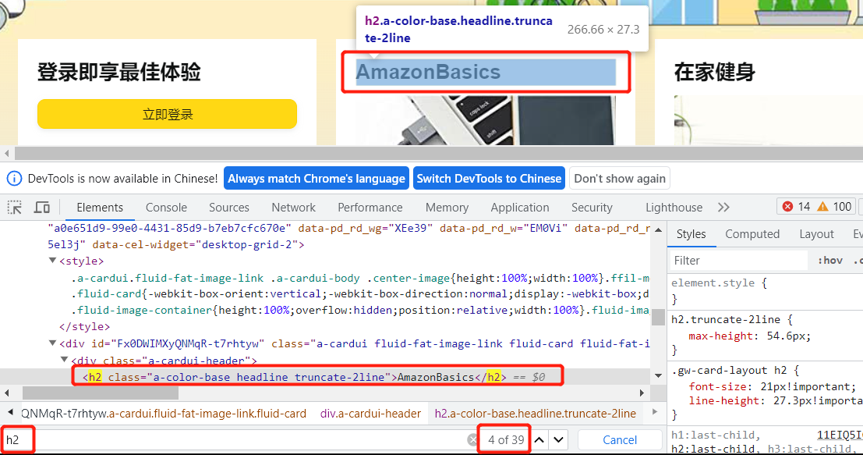Image resolution: width=863 pixels, height=455 pixels.
Task: Go to previous search result arrow
Action: coord(539,439)
